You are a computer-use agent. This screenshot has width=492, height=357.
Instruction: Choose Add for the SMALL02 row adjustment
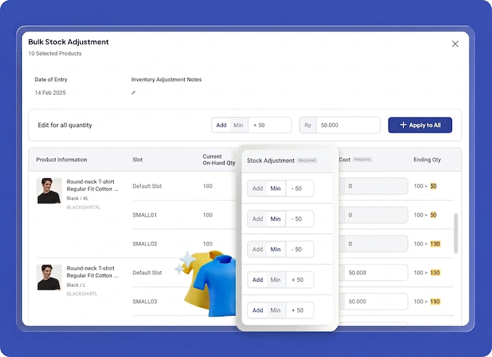(x=258, y=249)
